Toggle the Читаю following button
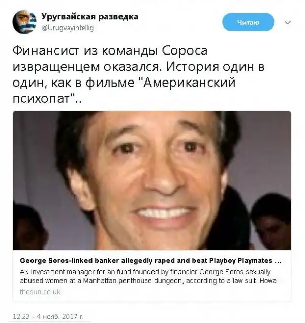Viewport: 305px width, 323px height. [x=248, y=22]
